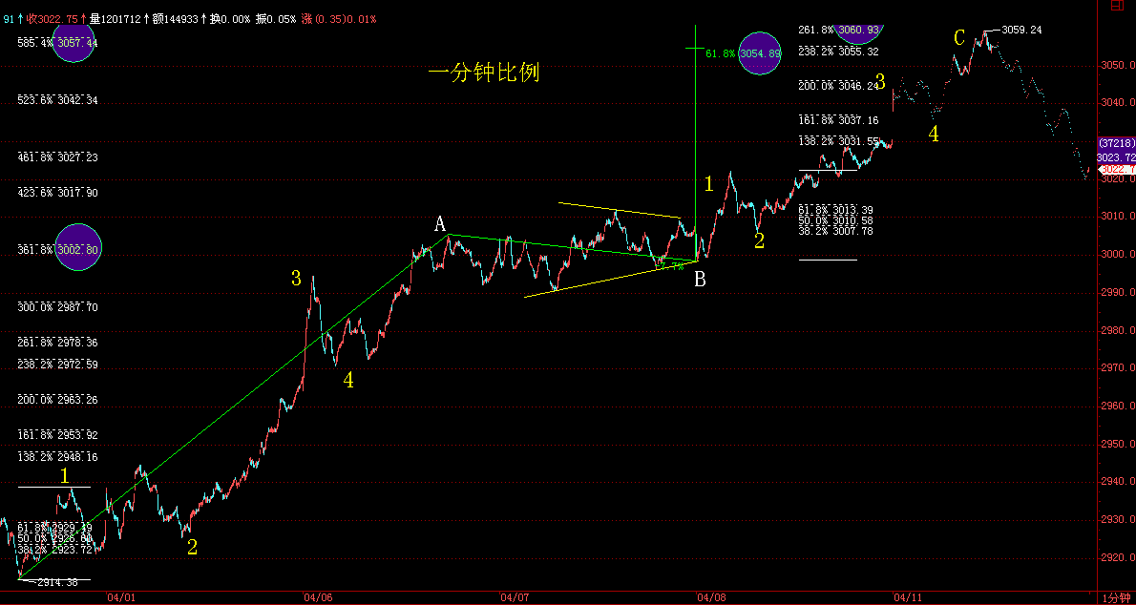Viewport: 1136px width, 605px height.
Task: Click the purple circle marked 3057.44
Action: [74, 42]
